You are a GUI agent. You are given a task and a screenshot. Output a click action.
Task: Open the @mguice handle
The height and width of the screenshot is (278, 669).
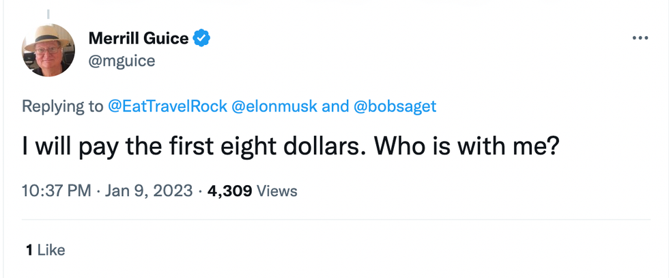(x=122, y=61)
